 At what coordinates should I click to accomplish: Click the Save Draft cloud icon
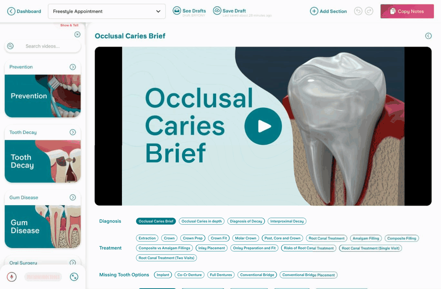click(x=217, y=11)
